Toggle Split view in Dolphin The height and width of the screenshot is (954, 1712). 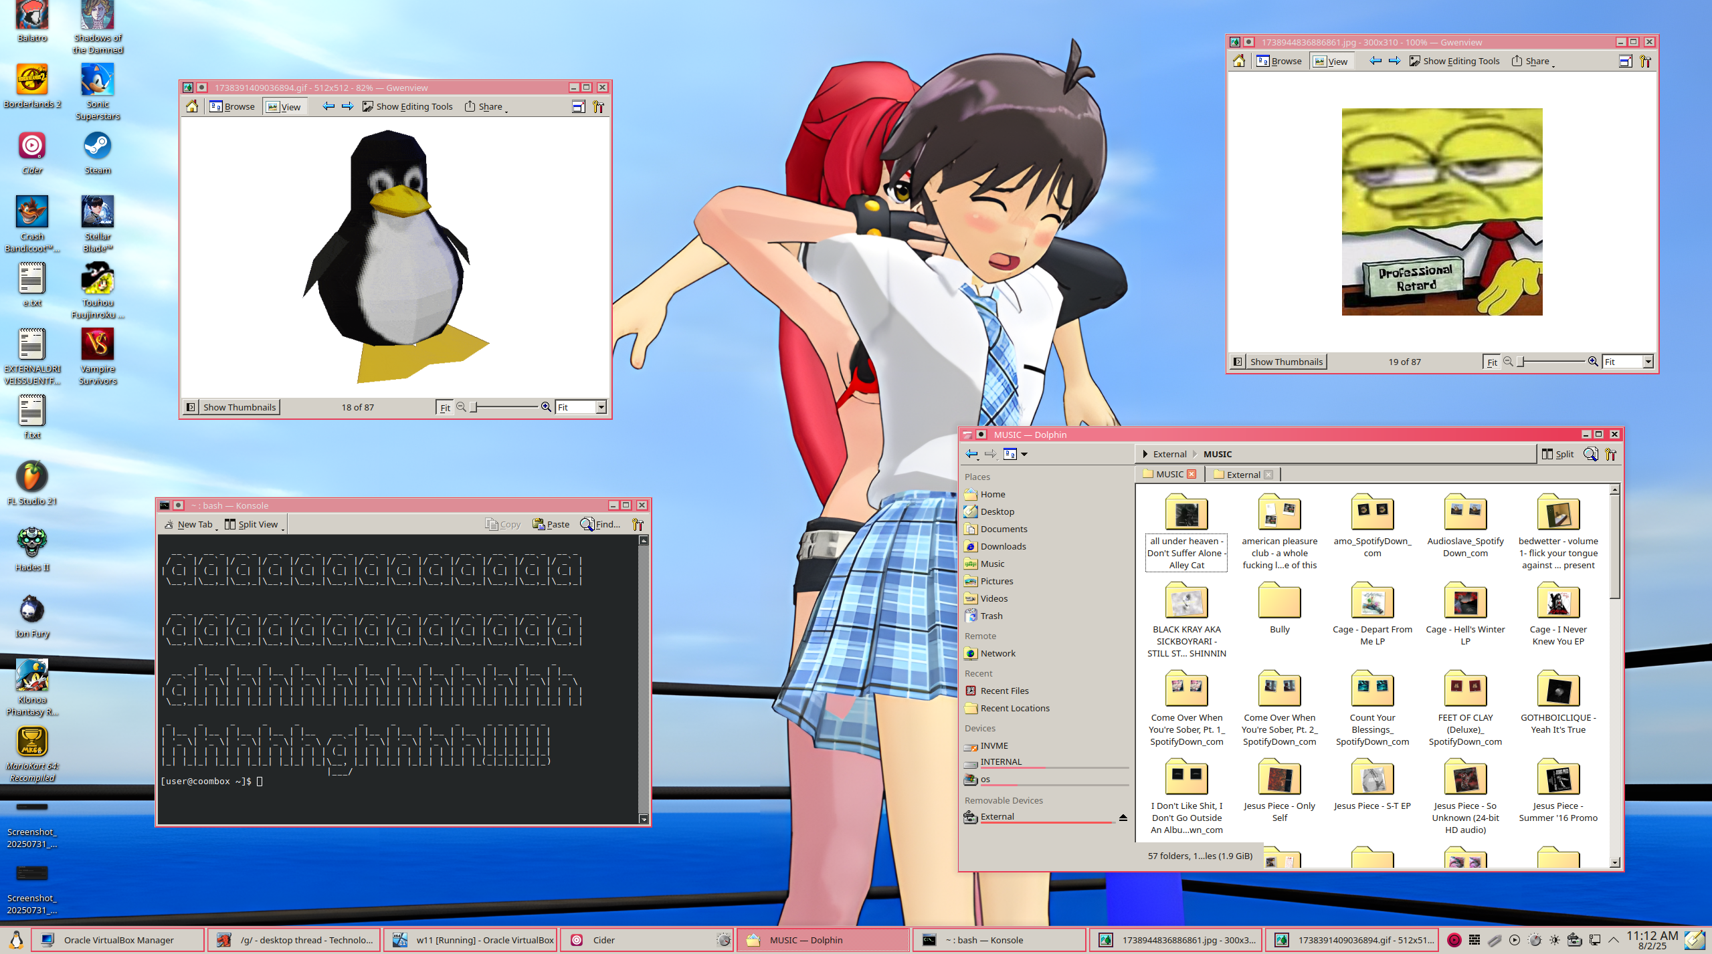click(1557, 454)
